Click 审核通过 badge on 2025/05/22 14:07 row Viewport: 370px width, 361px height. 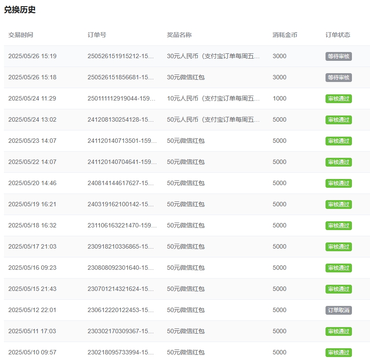339,162
